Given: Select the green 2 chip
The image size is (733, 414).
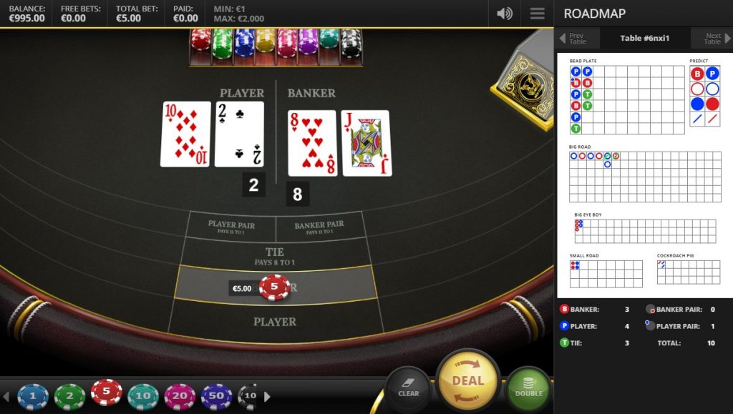Looking at the screenshot, I should (69, 397).
